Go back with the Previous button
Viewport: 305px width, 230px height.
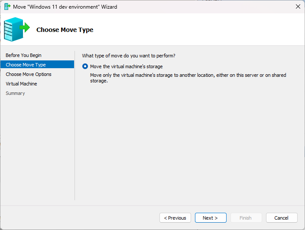175,218
